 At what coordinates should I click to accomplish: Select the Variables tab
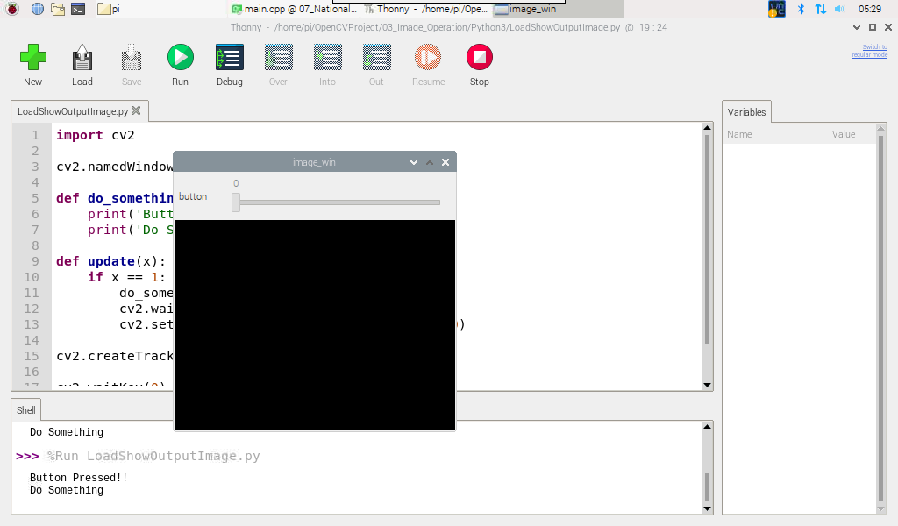pyautogui.click(x=746, y=112)
